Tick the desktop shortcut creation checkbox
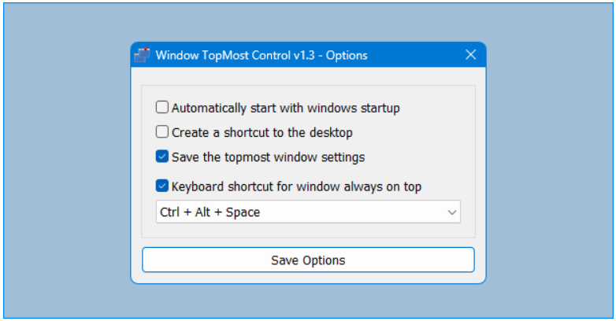The width and height of the screenshot is (616, 321). click(162, 132)
